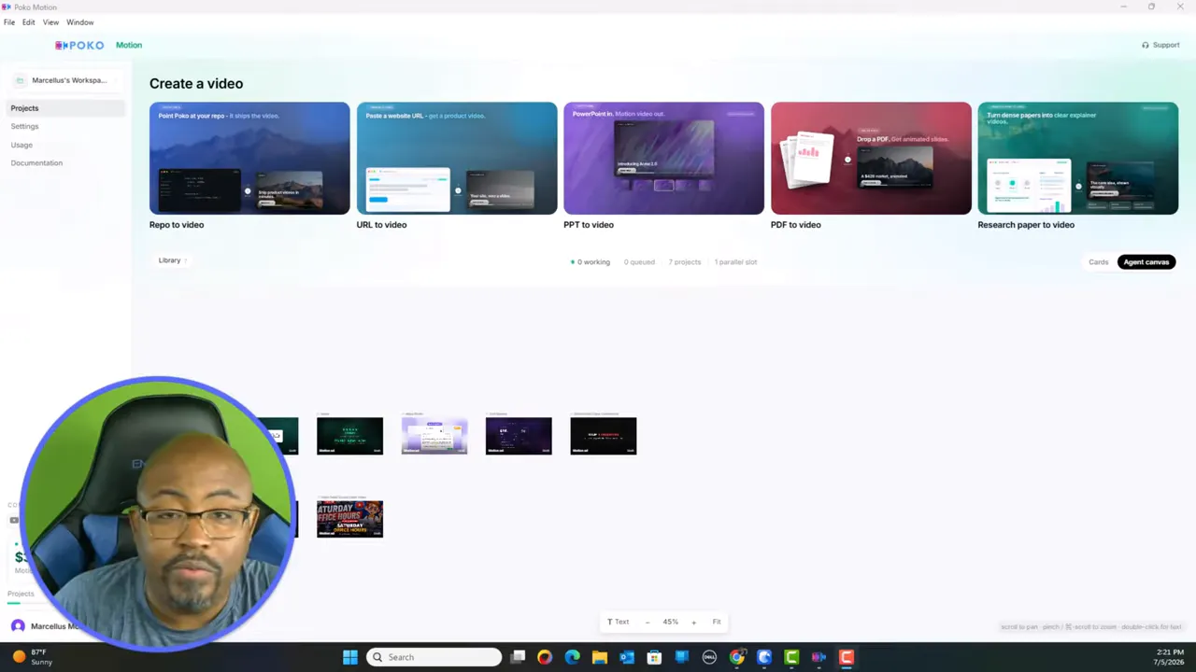Open the Edit menu

[x=29, y=22]
